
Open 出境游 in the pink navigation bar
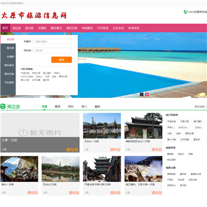pos(42,28)
